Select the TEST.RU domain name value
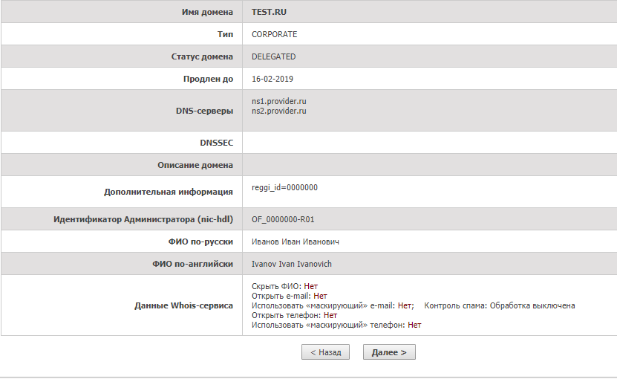The image size is (617, 379). pyautogui.click(x=269, y=13)
